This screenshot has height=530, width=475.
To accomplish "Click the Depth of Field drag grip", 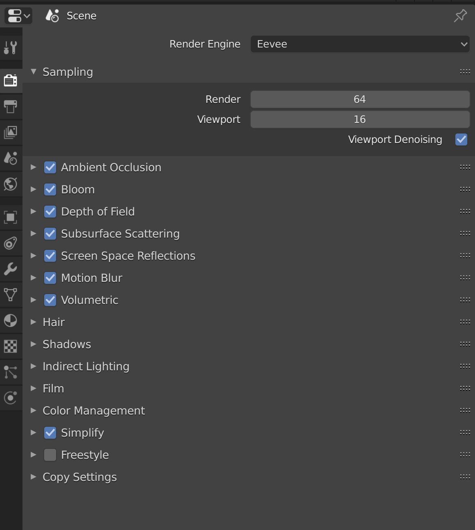I will coord(465,211).
